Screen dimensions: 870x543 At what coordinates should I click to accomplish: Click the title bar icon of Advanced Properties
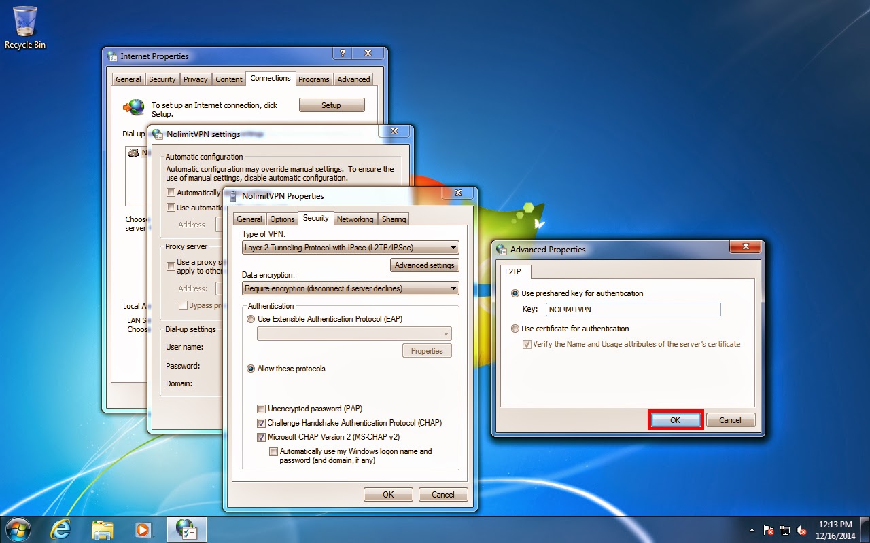[502, 250]
